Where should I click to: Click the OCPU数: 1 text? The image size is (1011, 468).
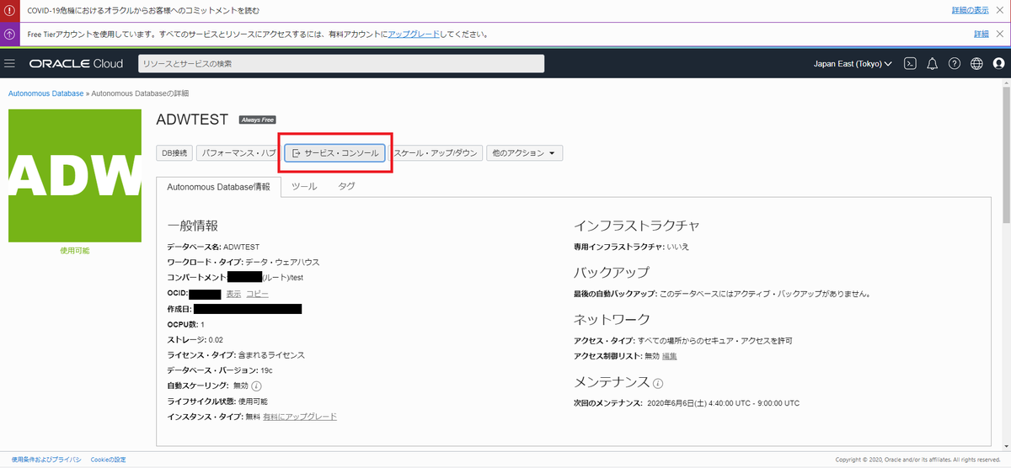185,324
